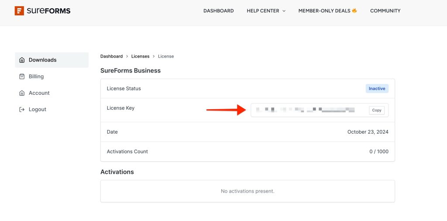Click the SureForms wordmark text in header
This screenshot has height=221, width=447.
click(x=48, y=11)
